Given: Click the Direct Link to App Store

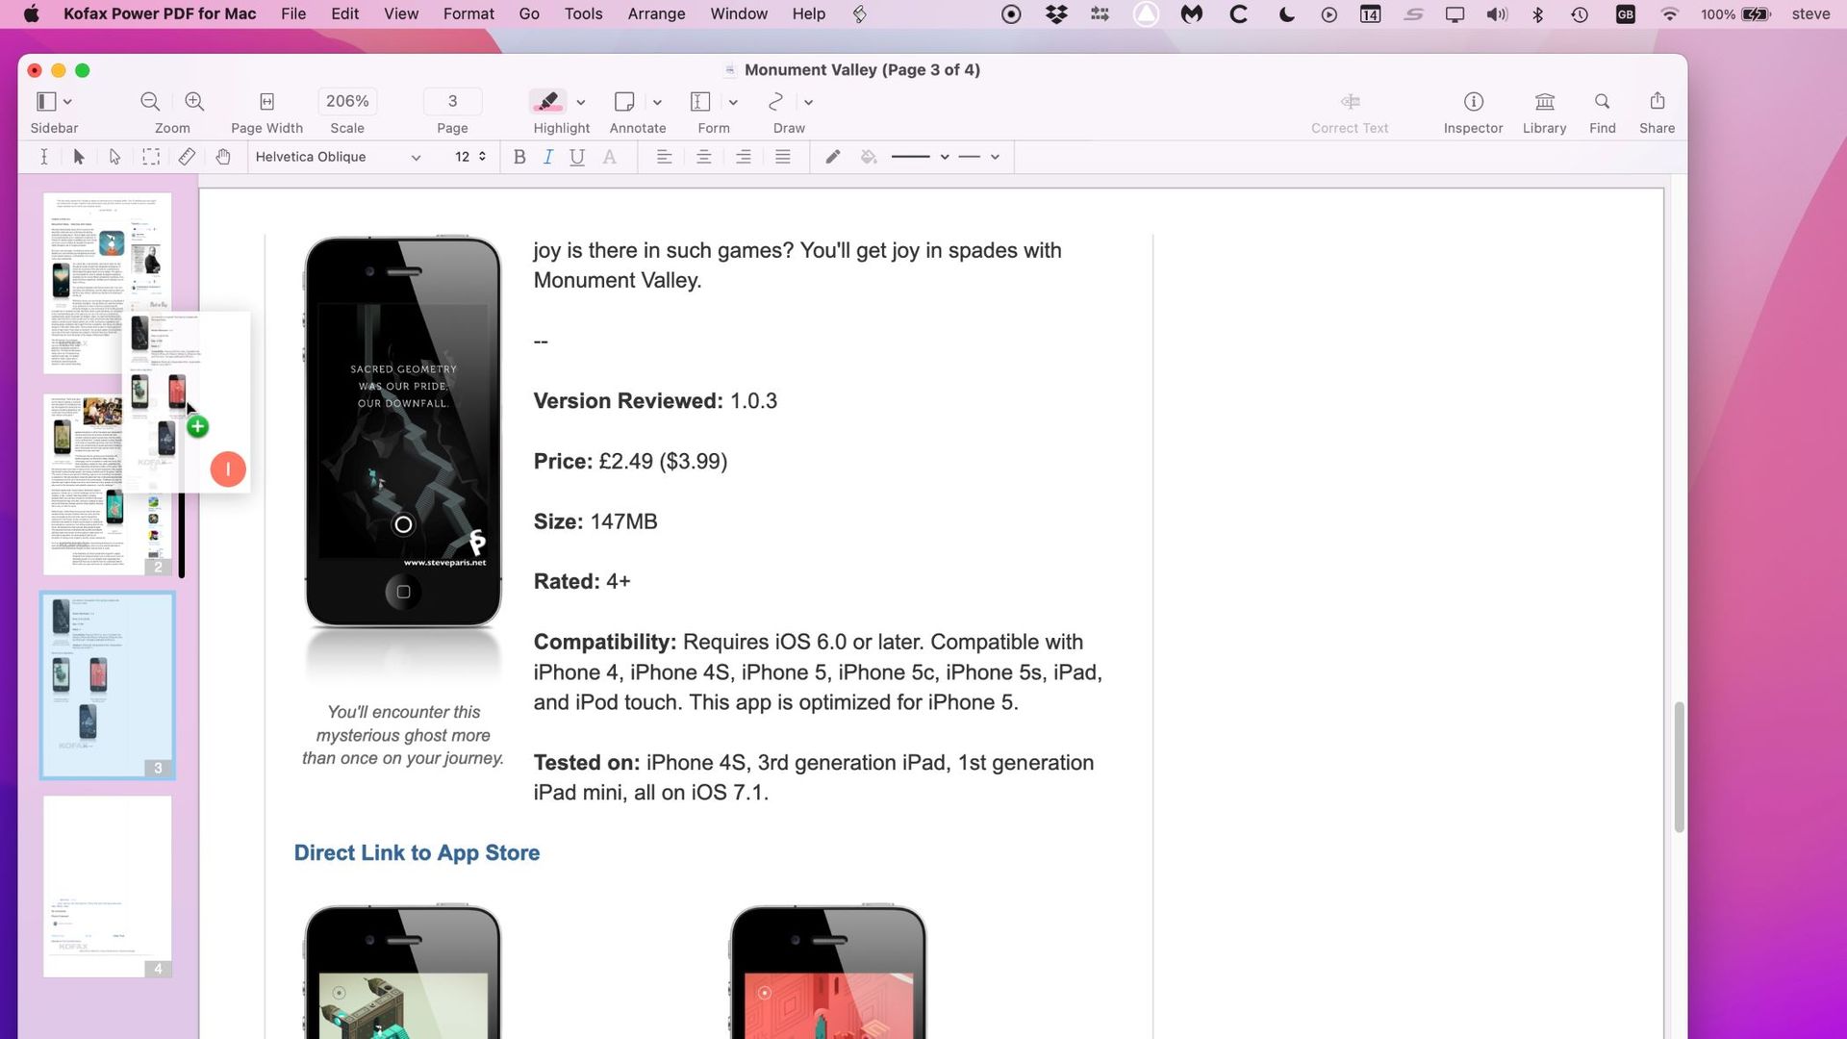Looking at the screenshot, I should click(417, 852).
